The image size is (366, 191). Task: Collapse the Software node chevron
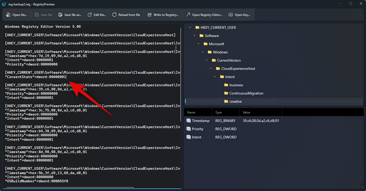pos(194,36)
